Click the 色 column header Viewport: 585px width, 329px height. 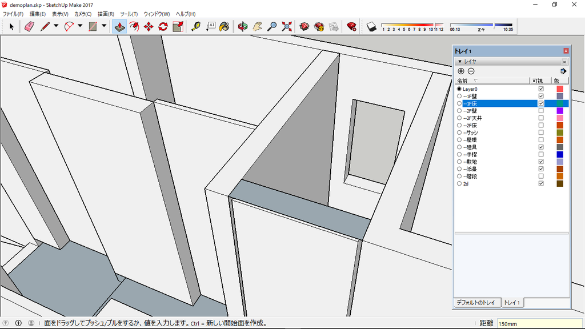click(x=560, y=81)
